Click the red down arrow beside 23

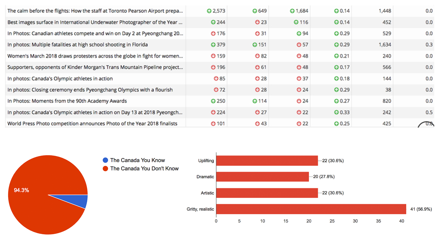(258, 22)
